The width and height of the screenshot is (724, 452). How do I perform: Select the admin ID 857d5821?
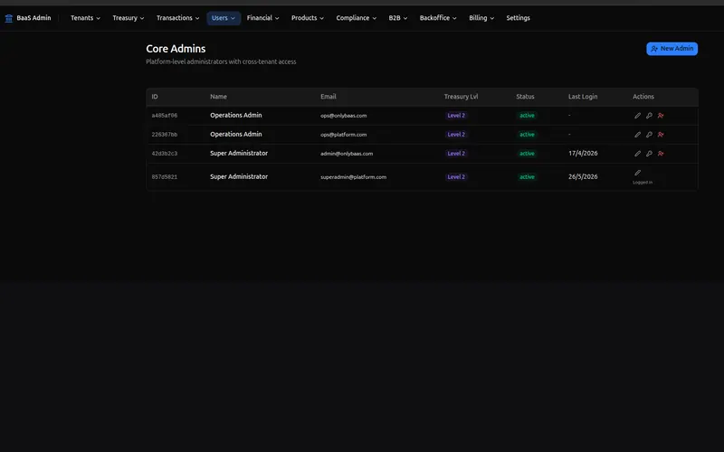pos(165,177)
